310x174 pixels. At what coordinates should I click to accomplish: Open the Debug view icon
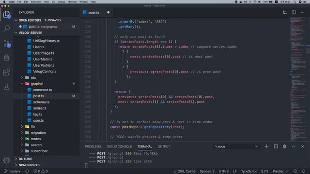pyautogui.click(x=6, y=58)
